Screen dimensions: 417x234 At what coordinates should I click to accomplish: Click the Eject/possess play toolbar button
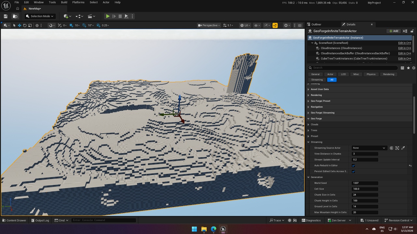tap(126, 16)
